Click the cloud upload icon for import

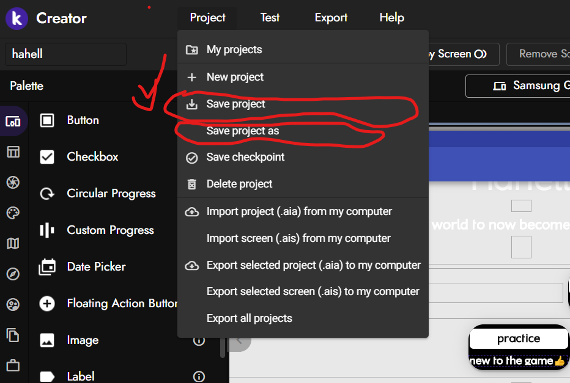191,211
